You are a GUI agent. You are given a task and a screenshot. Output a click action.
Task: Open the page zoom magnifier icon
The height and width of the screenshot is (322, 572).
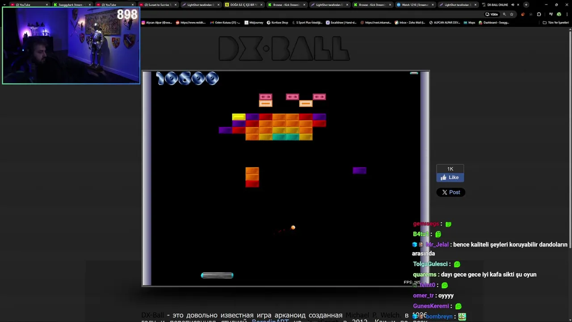pos(505,14)
